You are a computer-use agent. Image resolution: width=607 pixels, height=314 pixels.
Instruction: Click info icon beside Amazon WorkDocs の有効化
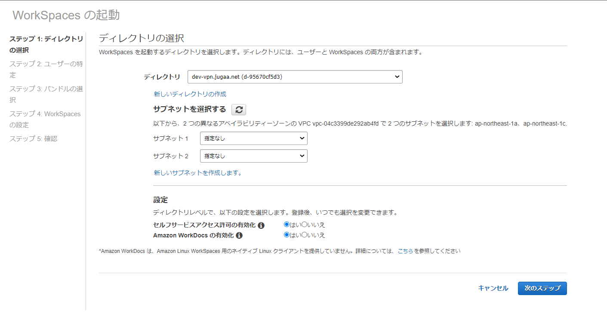pos(239,236)
